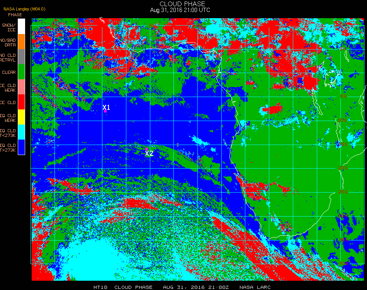Click the SNOW/ICE legend label
The width and height of the screenshot is (367, 290).
pos(8,27)
